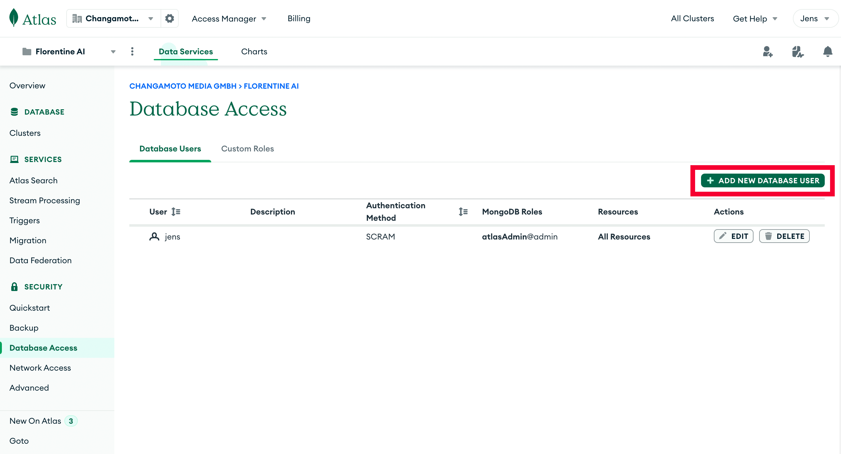The width and height of the screenshot is (841, 454).
Task: Open Triggers in sidebar
Action: coord(24,220)
